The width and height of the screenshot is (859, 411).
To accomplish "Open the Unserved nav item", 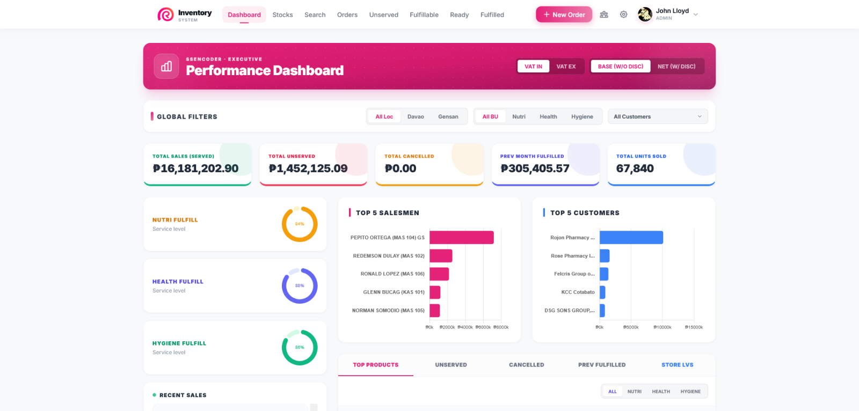I will [x=384, y=14].
